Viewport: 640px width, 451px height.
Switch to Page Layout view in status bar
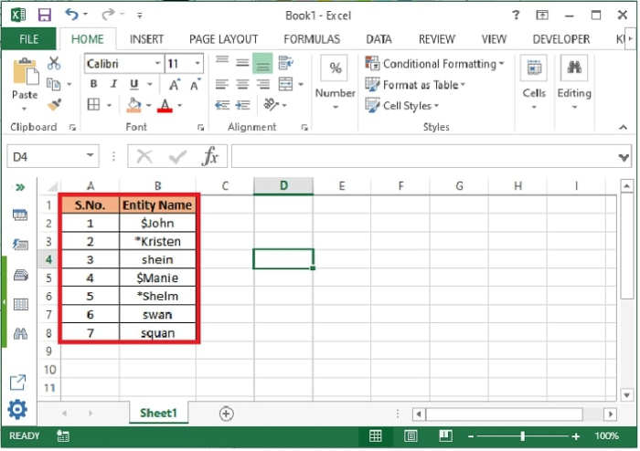click(x=411, y=435)
